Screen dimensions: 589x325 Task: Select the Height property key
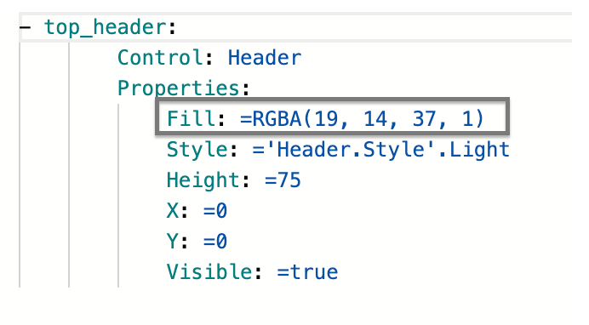click(203, 180)
